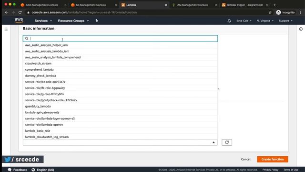Open the N. Virginia region dropdown
305x172 pixels.
click(265, 21)
